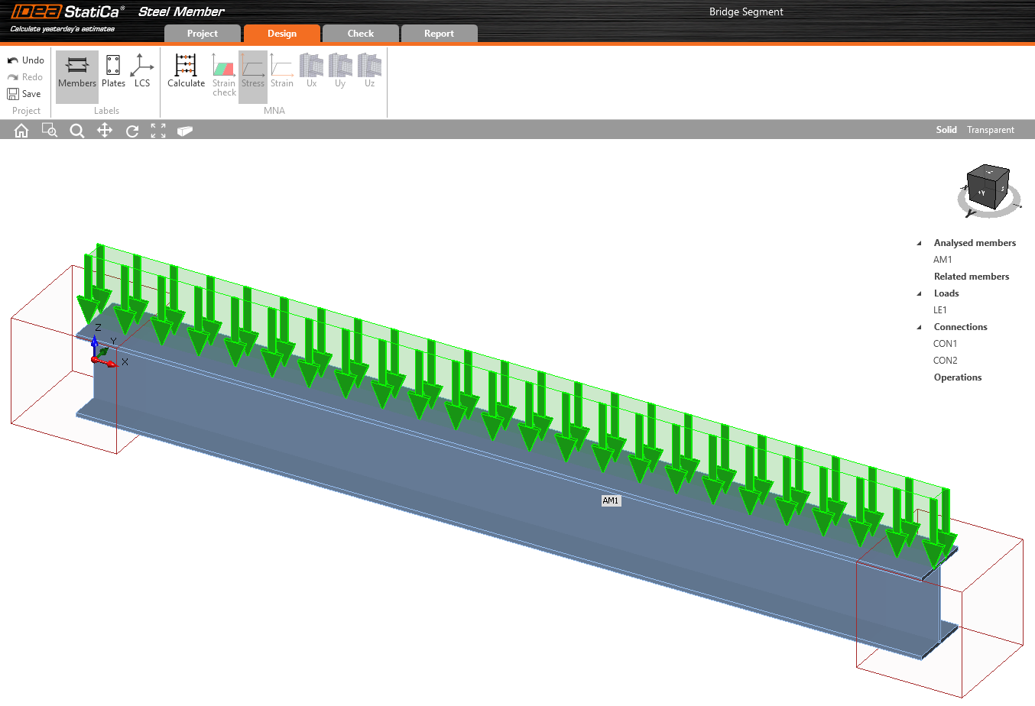The image size is (1035, 706).
Task: Switch view to Transparent mode
Action: point(990,130)
